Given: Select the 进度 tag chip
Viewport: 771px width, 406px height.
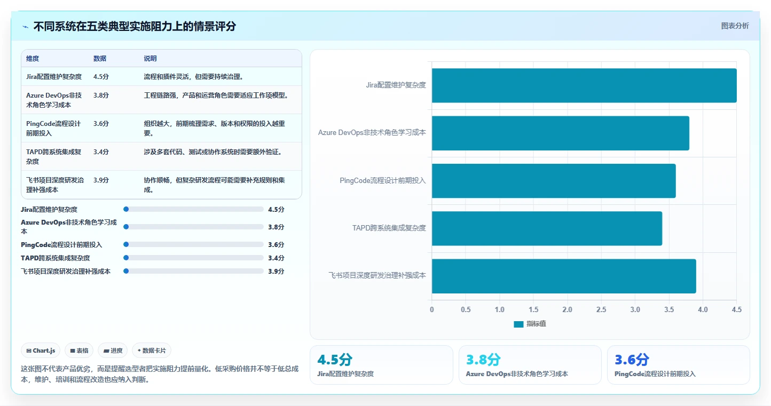Looking at the screenshot, I should pyautogui.click(x=113, y=351).
